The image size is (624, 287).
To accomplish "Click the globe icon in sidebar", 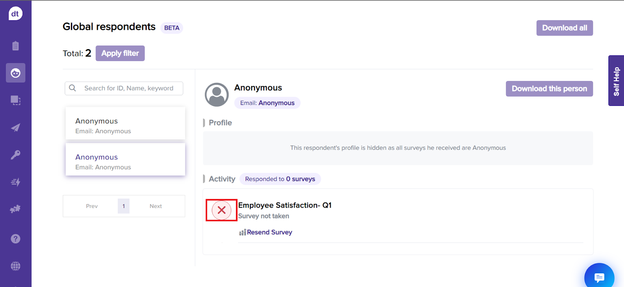I will coord(16,266).
